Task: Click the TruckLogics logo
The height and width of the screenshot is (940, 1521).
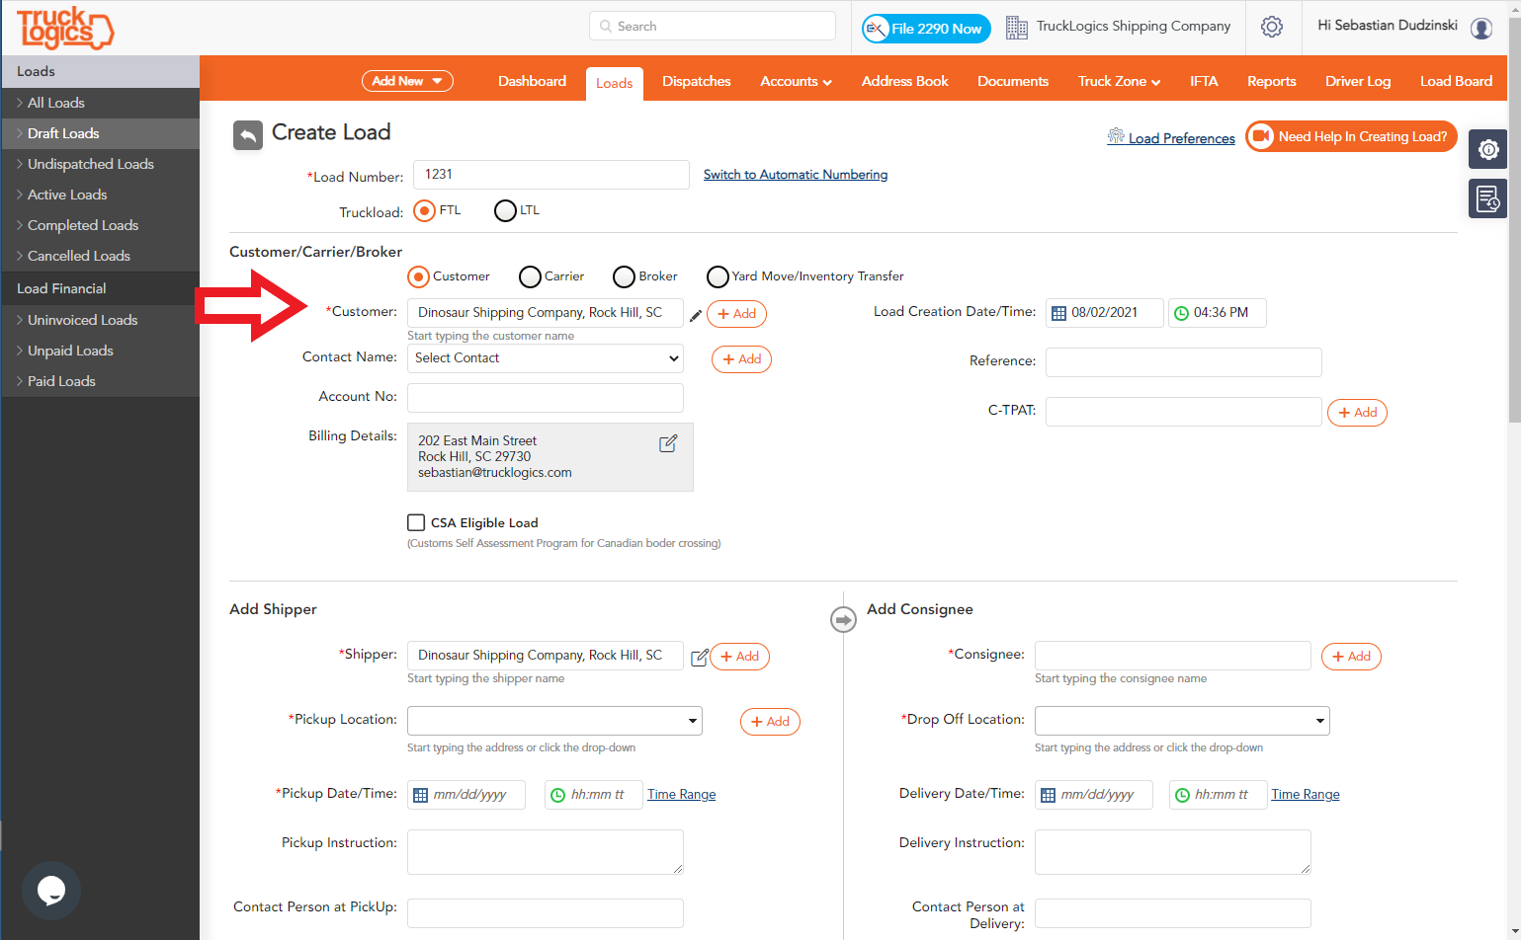Action: [65, 28]
